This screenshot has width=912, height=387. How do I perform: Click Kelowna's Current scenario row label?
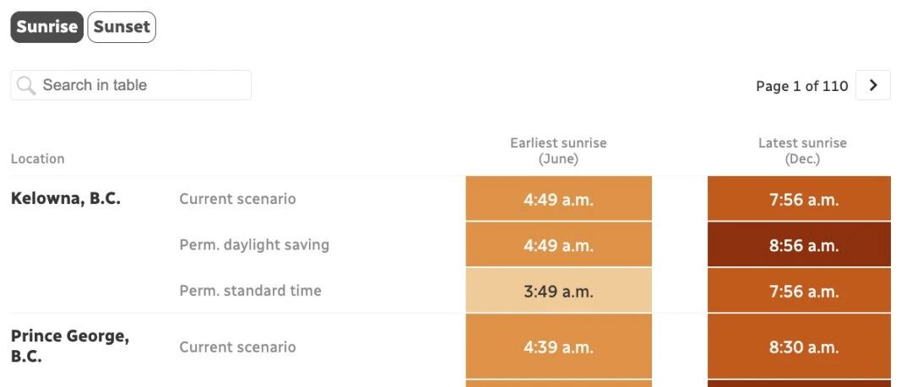[237, 199]
